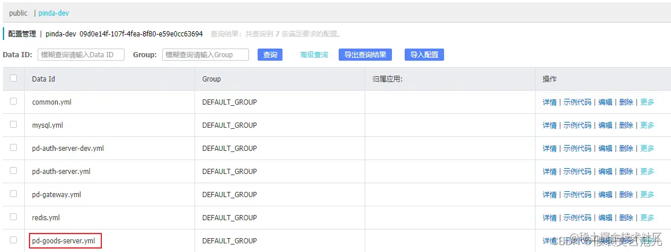
Task: Tick the pd-gateway.yml checkbox
Action: tap(13, 194)
